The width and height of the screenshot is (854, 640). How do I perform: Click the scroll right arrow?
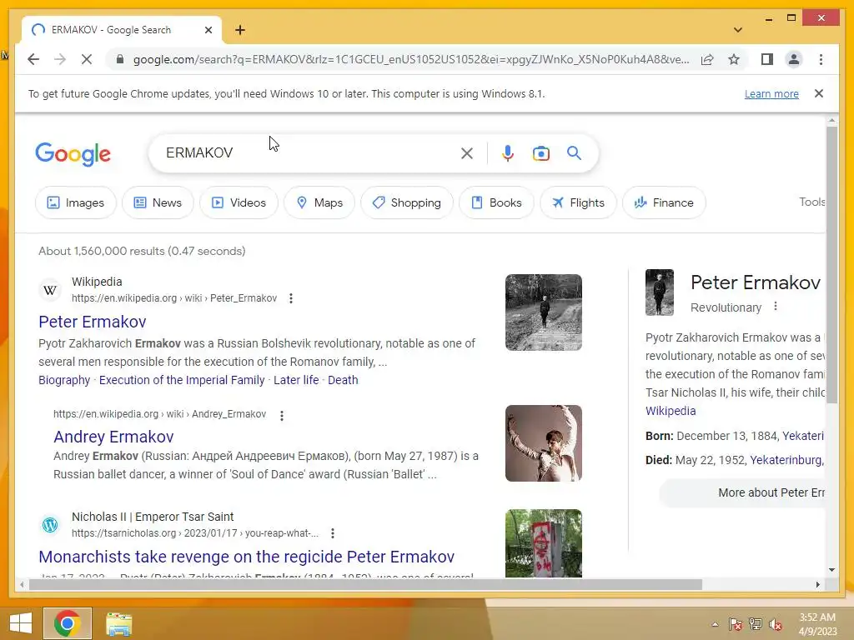(x=817, y=584)
